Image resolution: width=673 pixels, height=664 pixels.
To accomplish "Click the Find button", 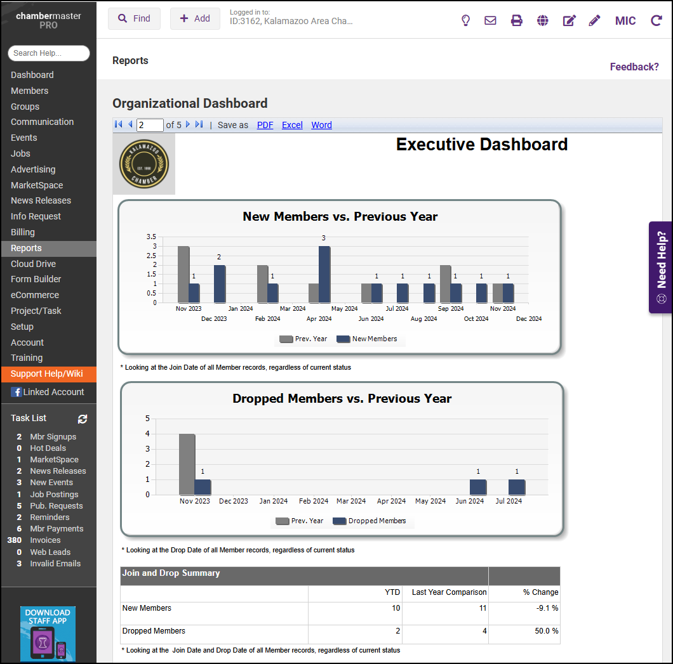I will pos(134,18).
